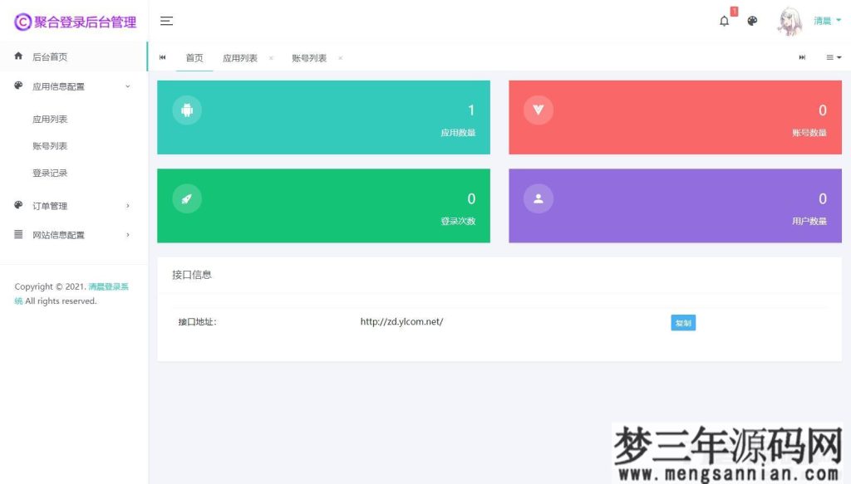Click the blue 复制 button to copy the URL
This screenshot has width=851, height=484.
point(682,322)
